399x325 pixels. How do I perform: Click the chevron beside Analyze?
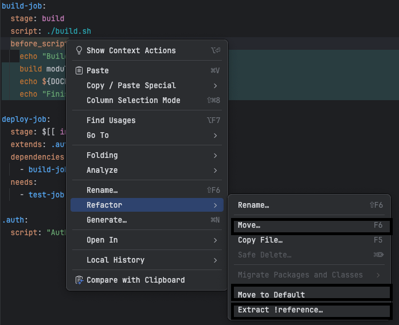[x=216, y=171]
